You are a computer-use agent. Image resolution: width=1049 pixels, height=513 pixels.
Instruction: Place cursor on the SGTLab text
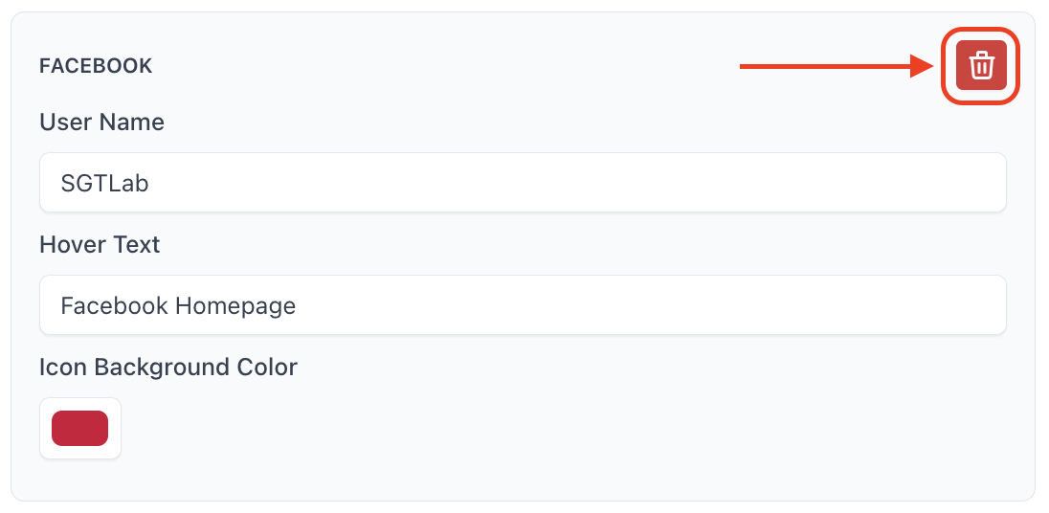pos(104,183)
